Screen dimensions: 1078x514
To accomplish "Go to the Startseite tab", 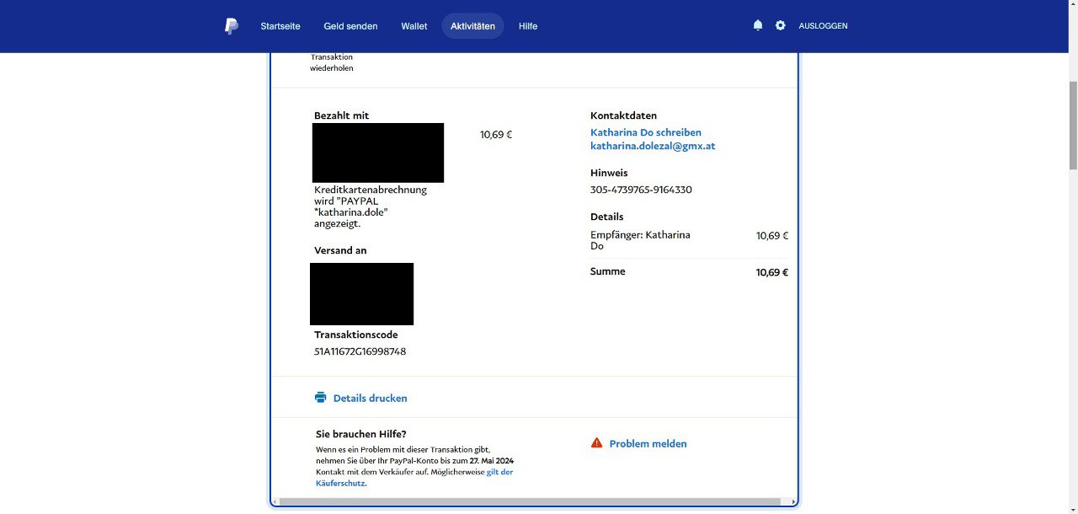I will point(280,26).
